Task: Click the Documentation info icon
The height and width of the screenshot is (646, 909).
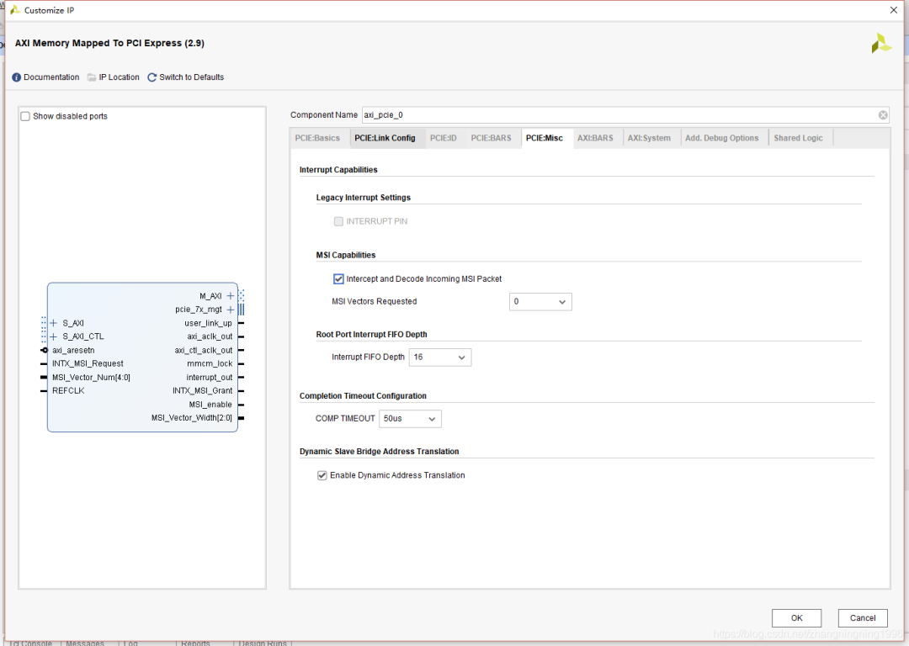Action: [x=17, y=77]
